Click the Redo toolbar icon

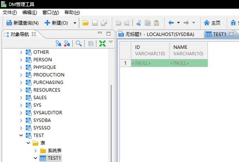(x=127, y=23)
